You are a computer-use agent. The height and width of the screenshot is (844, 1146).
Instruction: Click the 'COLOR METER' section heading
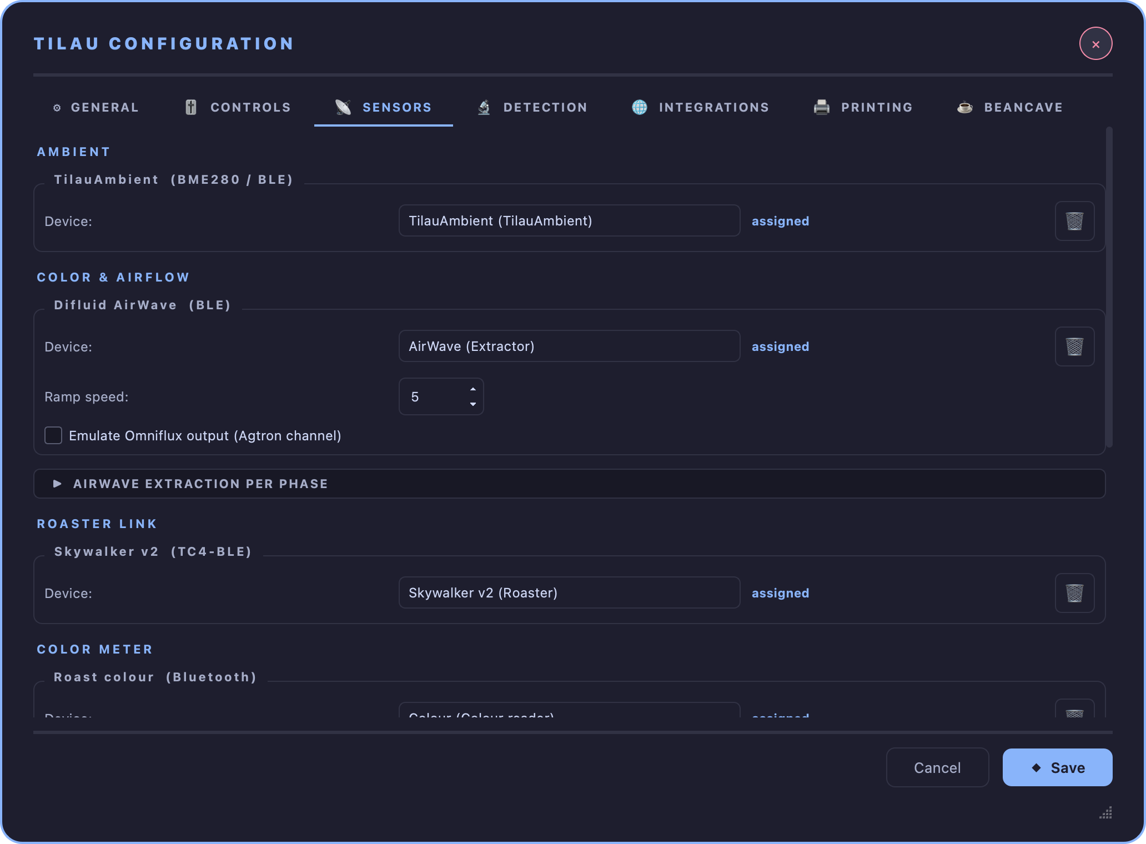click(94, 649)
